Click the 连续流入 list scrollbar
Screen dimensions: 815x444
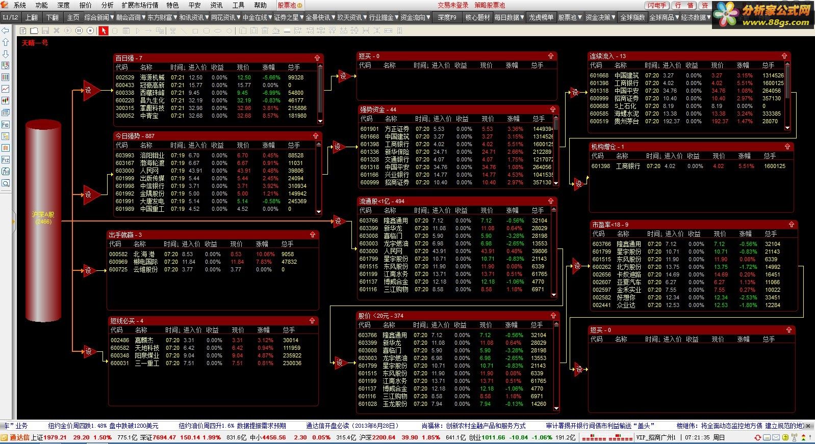(x=787, y=96)
